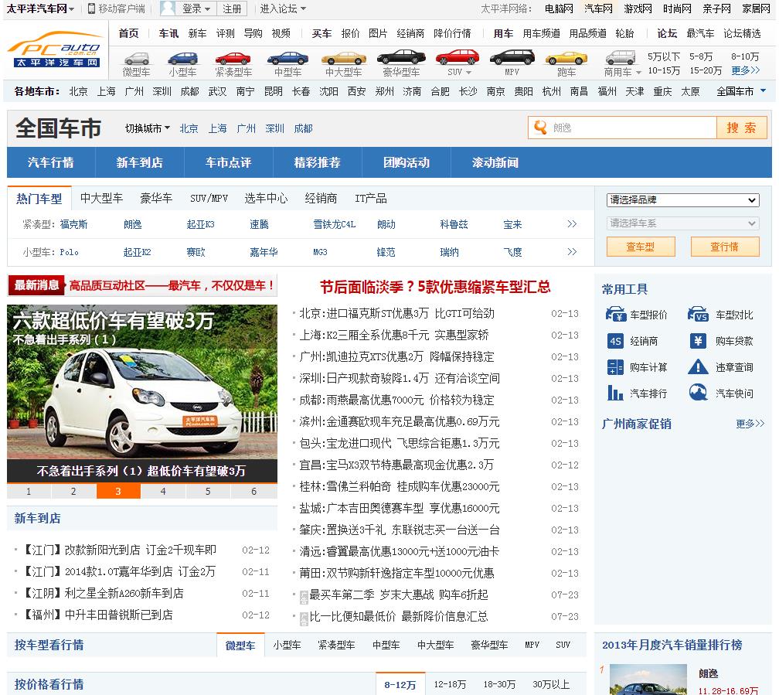Click the 查行情 button
Screen dimensions: 779x695
724,247
